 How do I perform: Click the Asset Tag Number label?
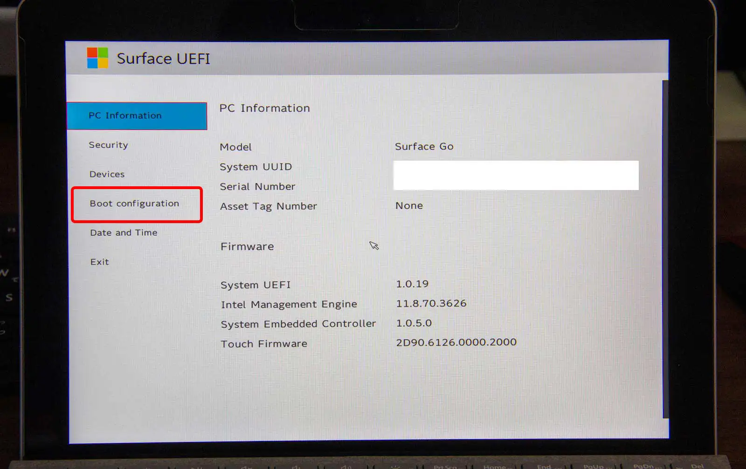tap(268, 206)
